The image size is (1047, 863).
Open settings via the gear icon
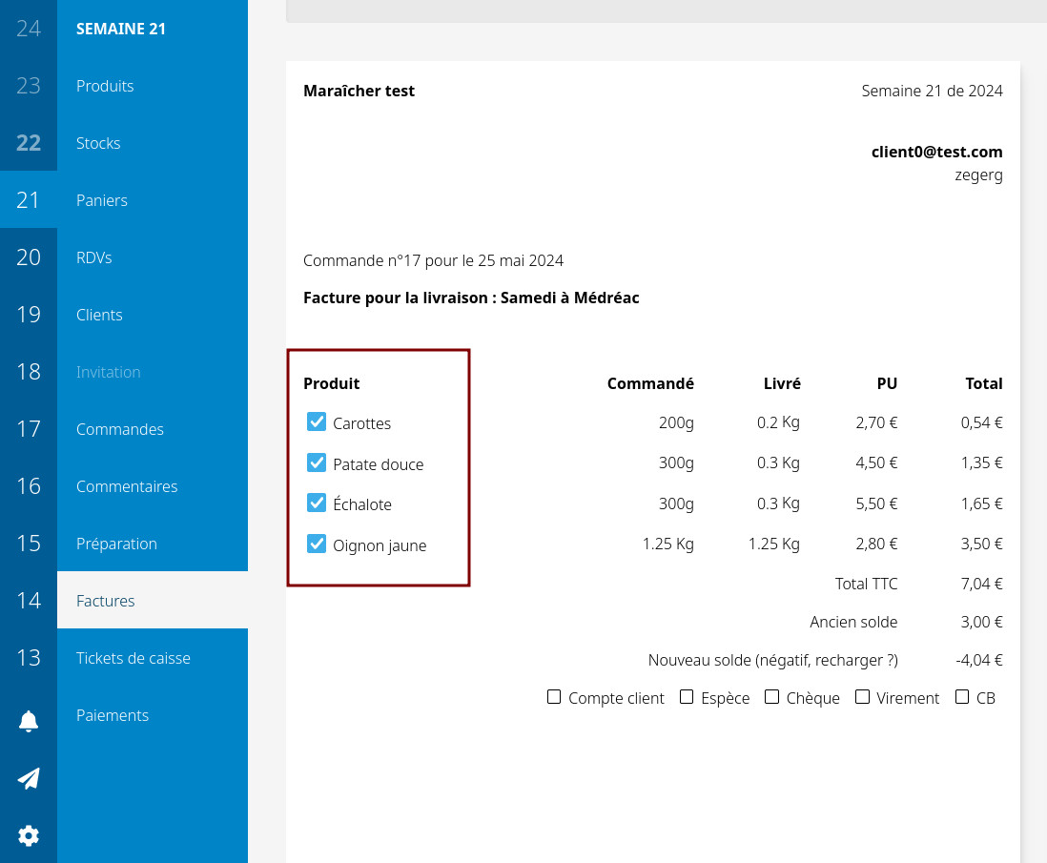pyautogui.click(x=29, y=836)
